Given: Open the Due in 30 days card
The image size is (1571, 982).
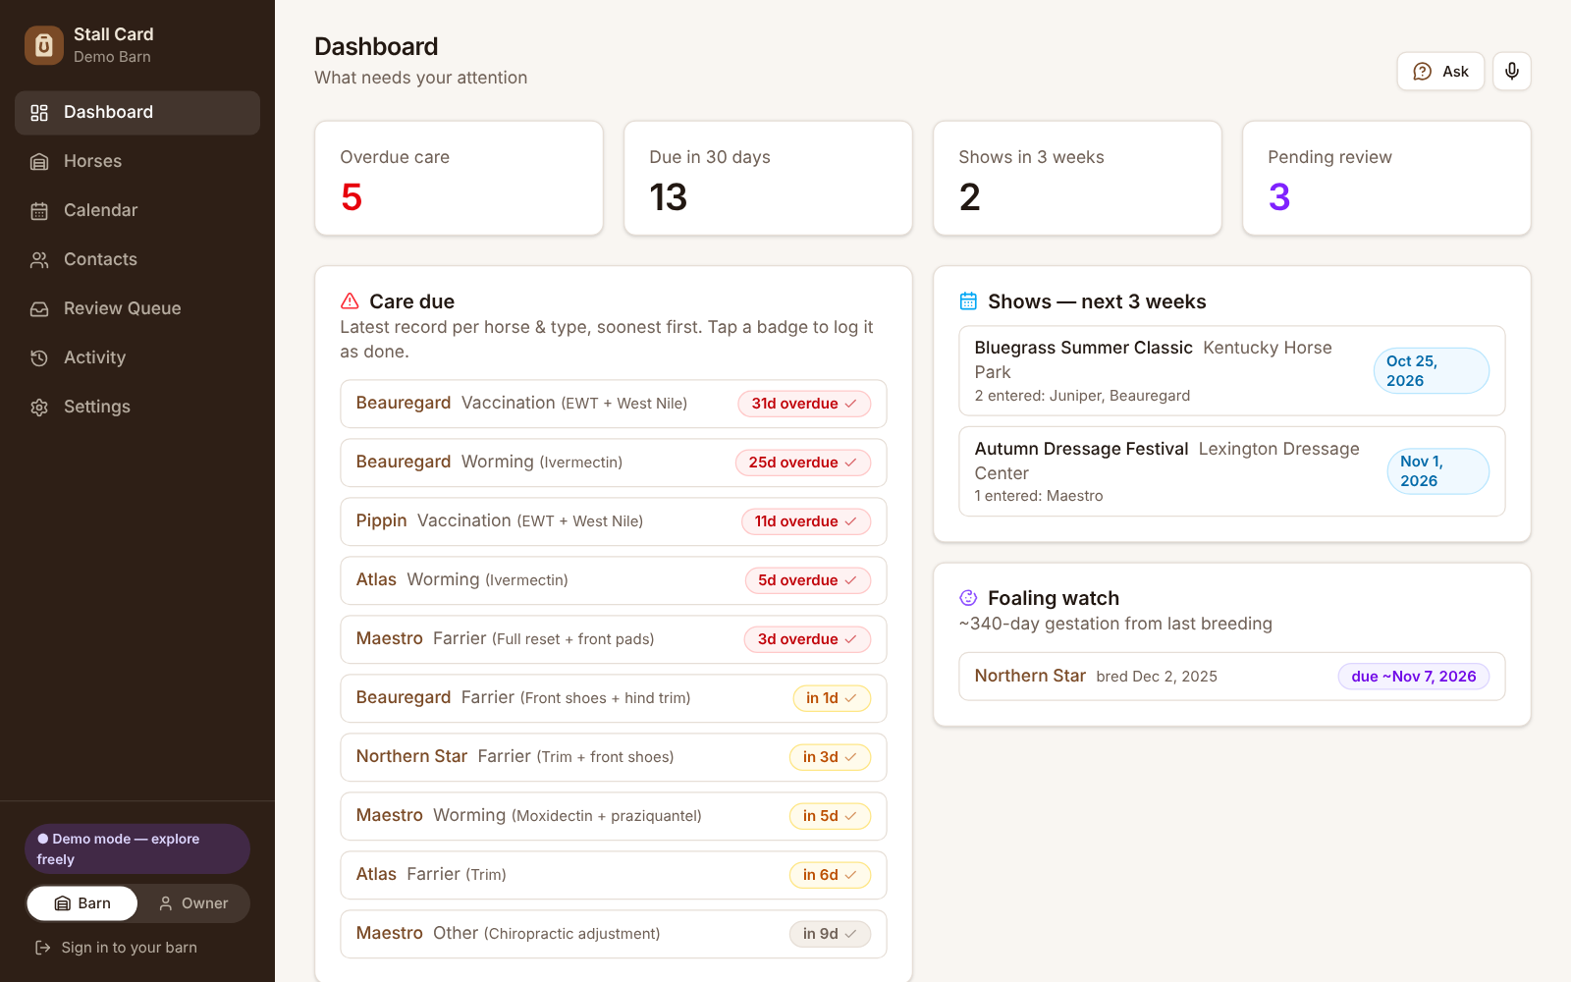Looking at the screenshot, I should coord(768,178).
